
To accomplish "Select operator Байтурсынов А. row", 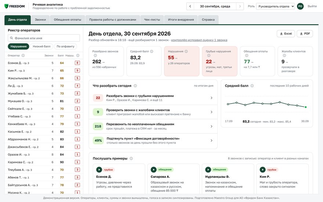I will [x=44, y=185].
